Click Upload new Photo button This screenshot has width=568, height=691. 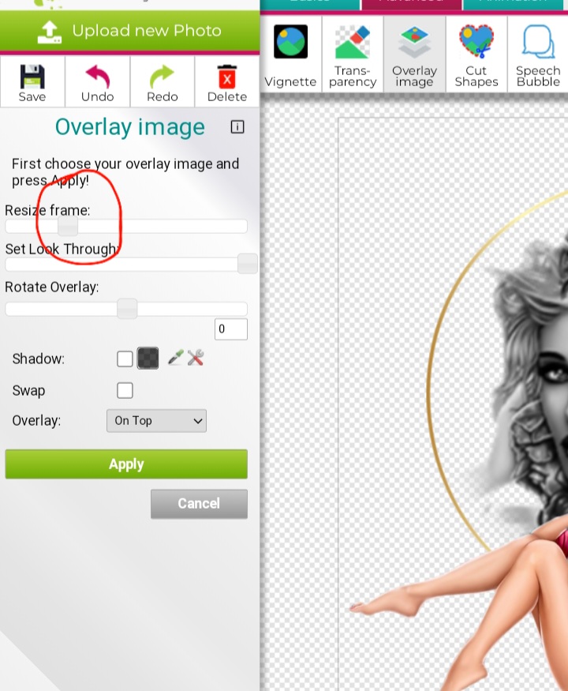(129, 31)
